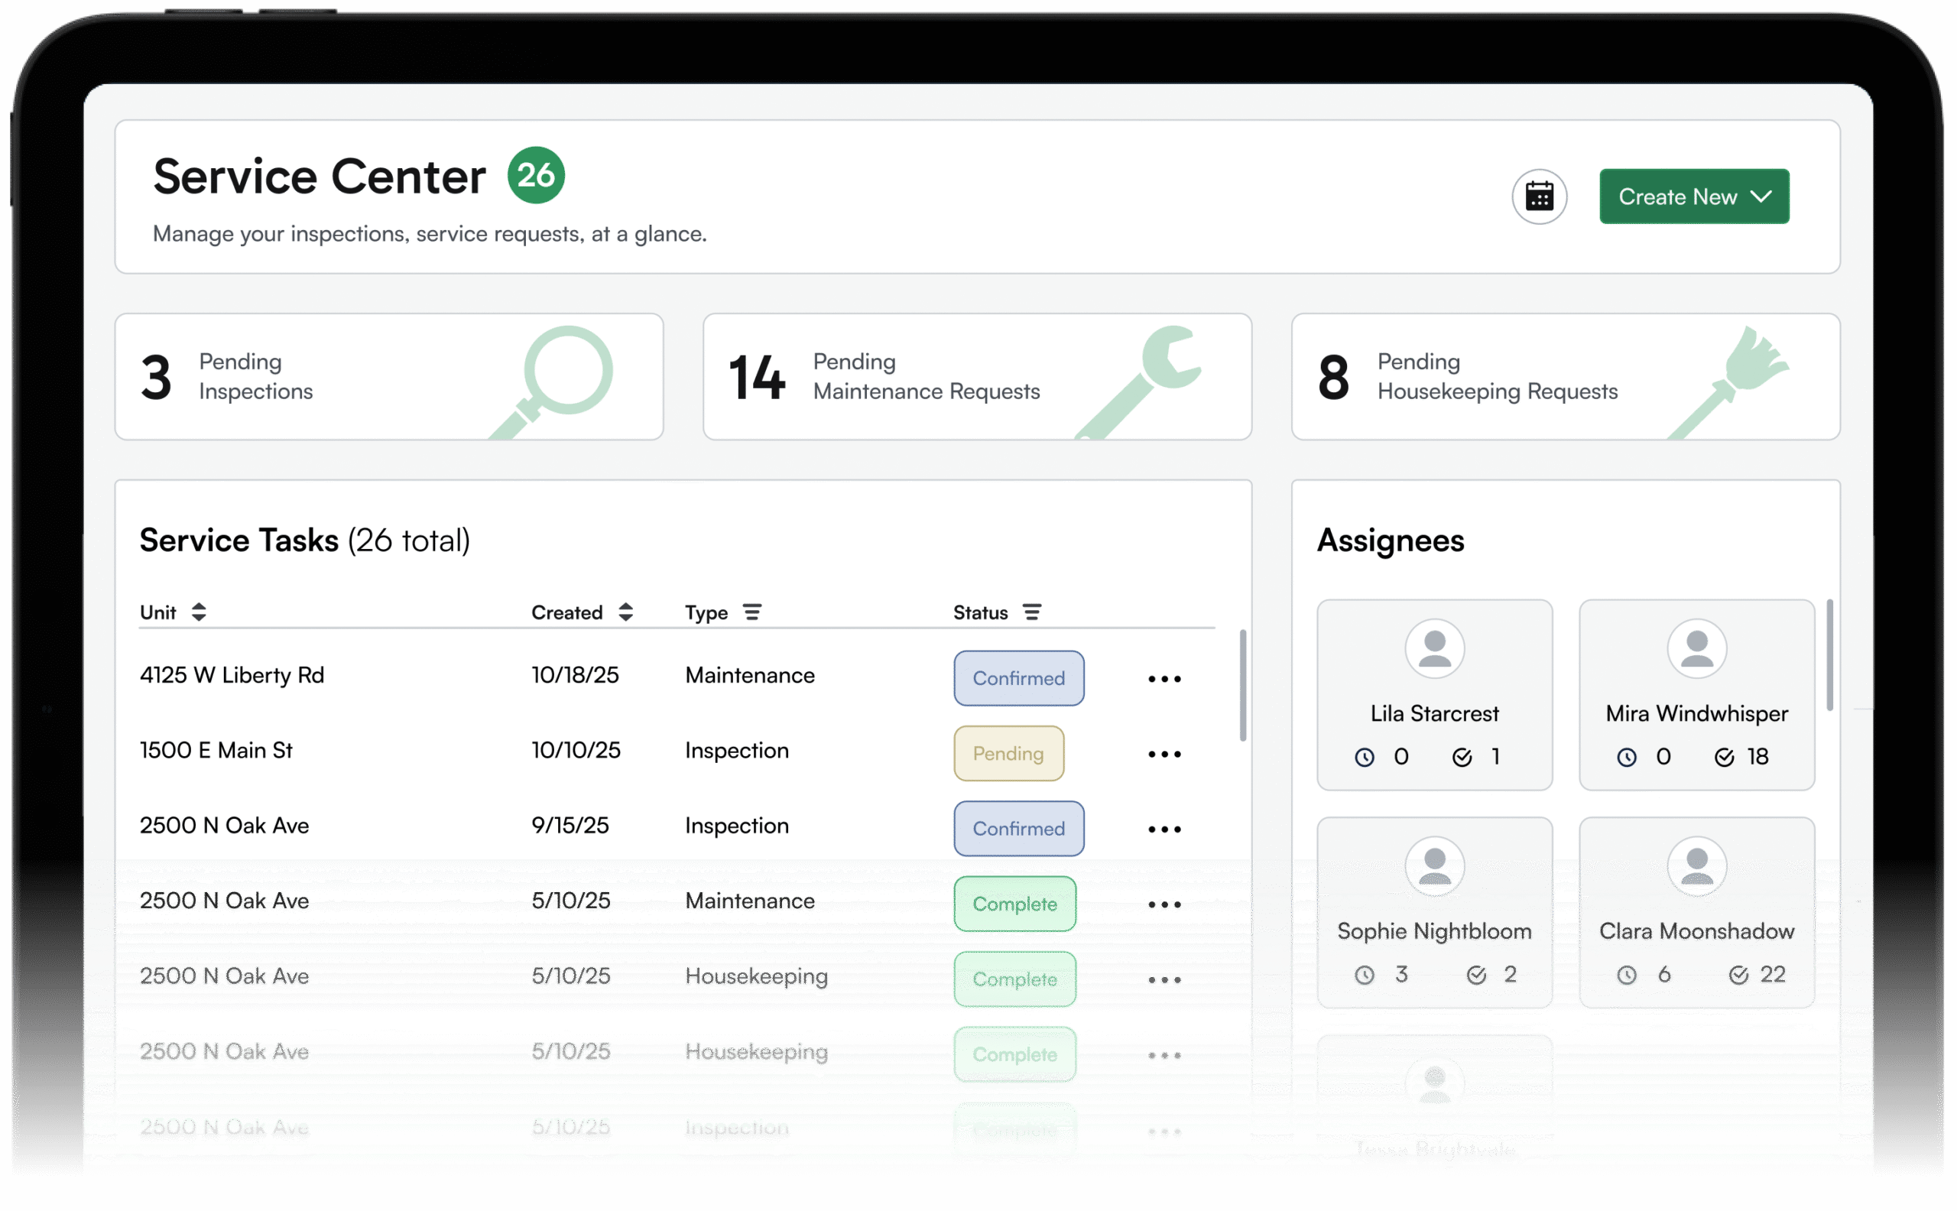Click Sophie Nightbloom's pending clock icon
Viewport: 1957px width, 1211px height.
[x=1364, y=975]
